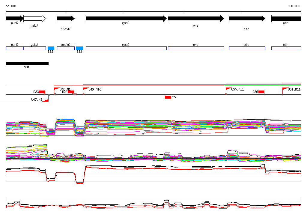Click the S33 label text

pyautogui.click(x=79, y=52)
